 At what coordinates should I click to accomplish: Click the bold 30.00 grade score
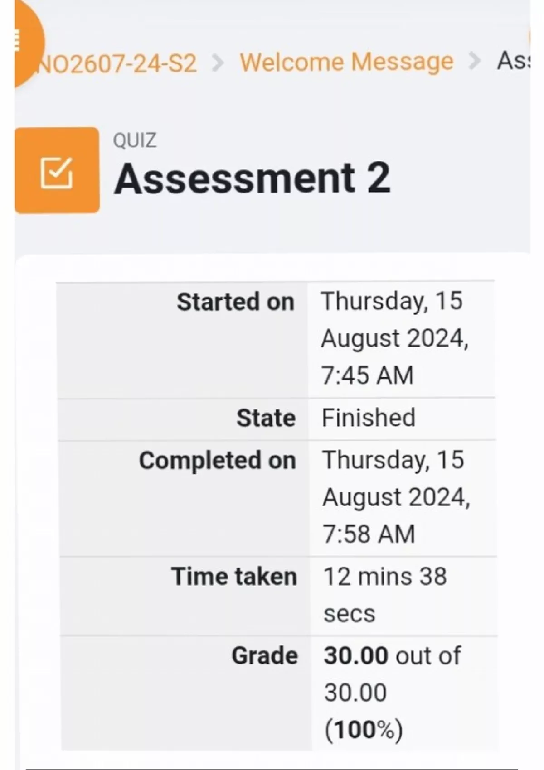[x=356, y=655]
